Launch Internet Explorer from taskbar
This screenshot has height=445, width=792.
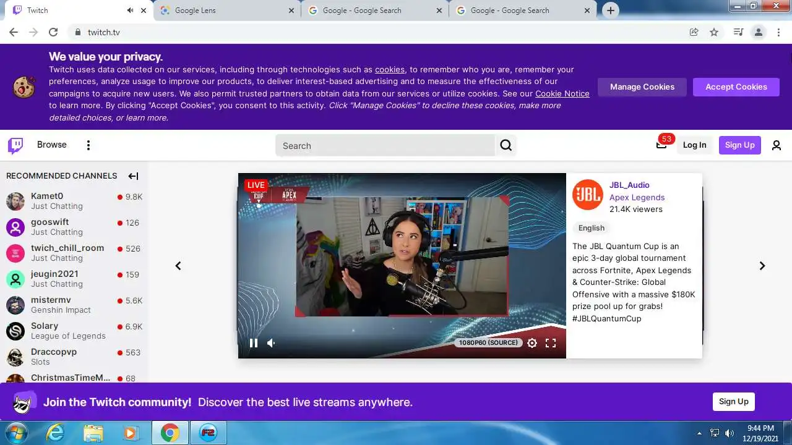click(56, 433)
